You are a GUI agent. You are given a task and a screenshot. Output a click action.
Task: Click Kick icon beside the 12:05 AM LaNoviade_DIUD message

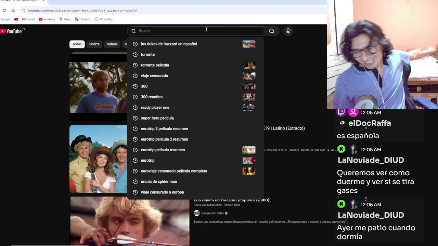coord(342,149)
